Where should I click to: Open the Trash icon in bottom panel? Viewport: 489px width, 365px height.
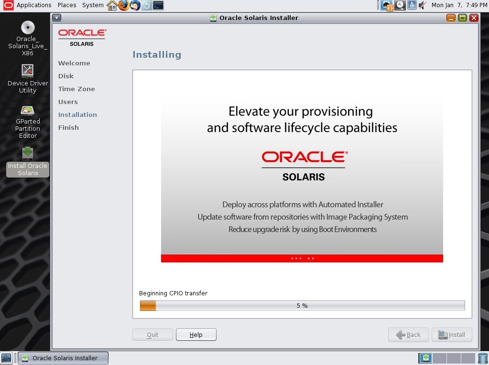(x=483, y=358)
